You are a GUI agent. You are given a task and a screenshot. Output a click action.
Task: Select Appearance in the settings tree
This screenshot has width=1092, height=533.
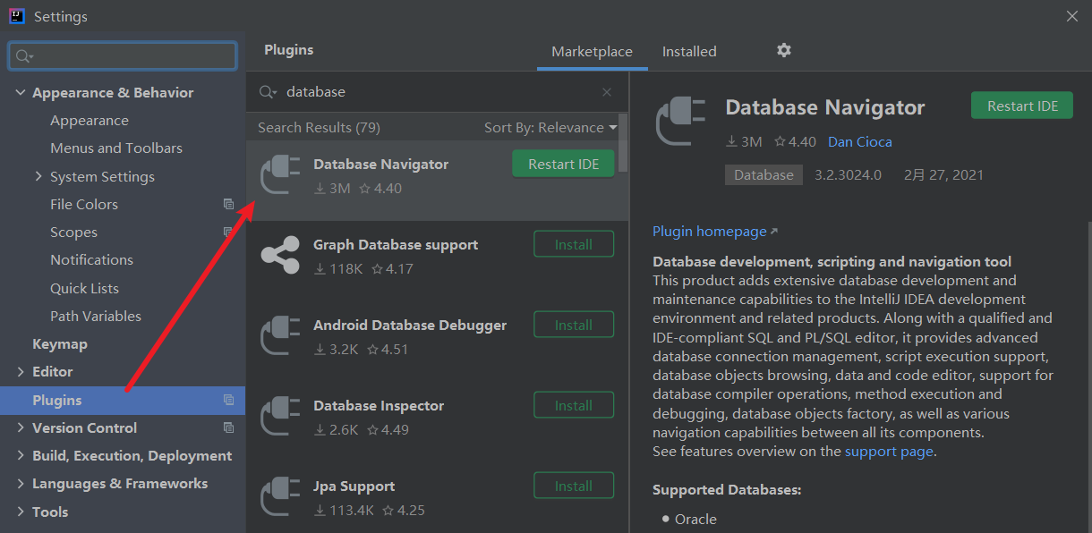(x=90, y=120)
